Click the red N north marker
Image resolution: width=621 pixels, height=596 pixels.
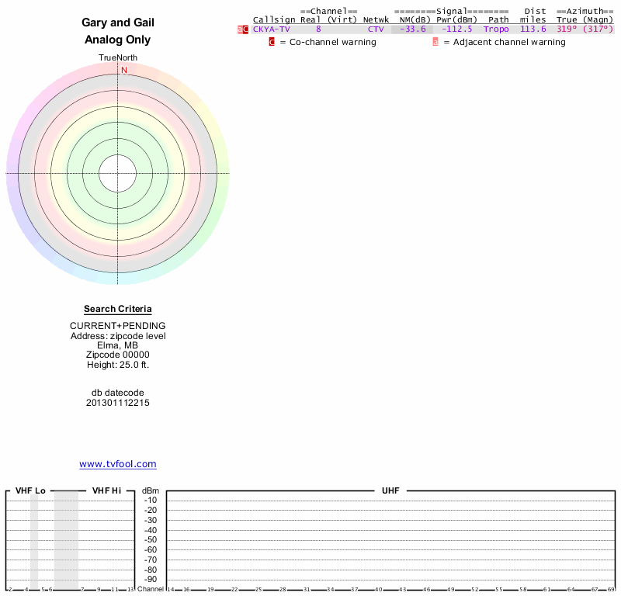coord(124,71)
